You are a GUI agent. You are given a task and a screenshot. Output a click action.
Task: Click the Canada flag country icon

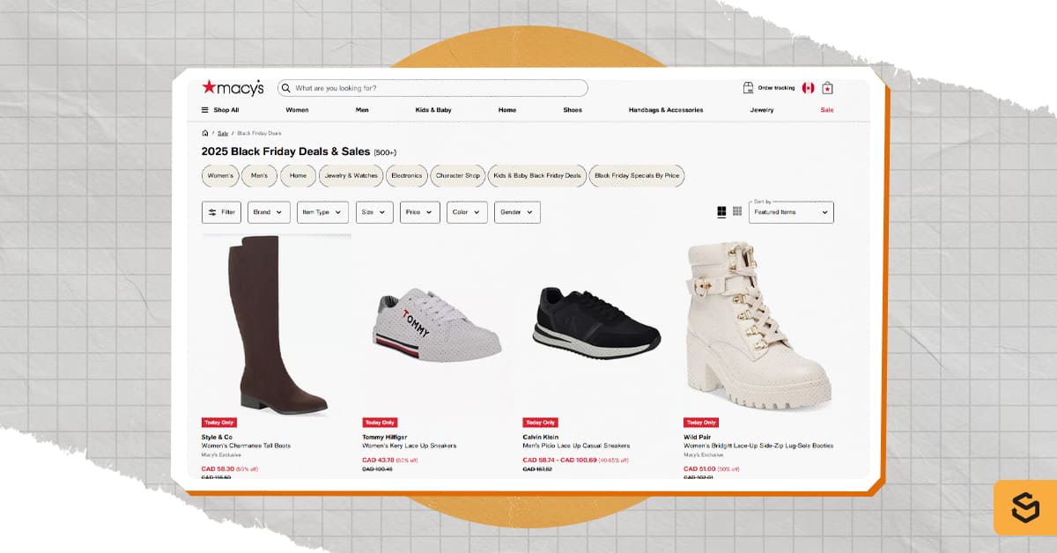[808, 88]
